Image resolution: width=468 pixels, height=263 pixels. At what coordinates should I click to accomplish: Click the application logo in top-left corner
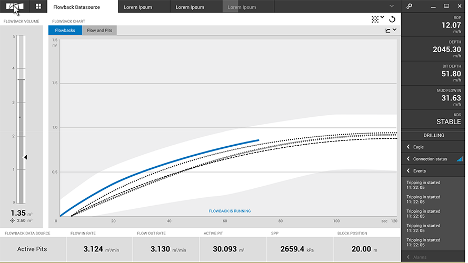pos(15,7)
